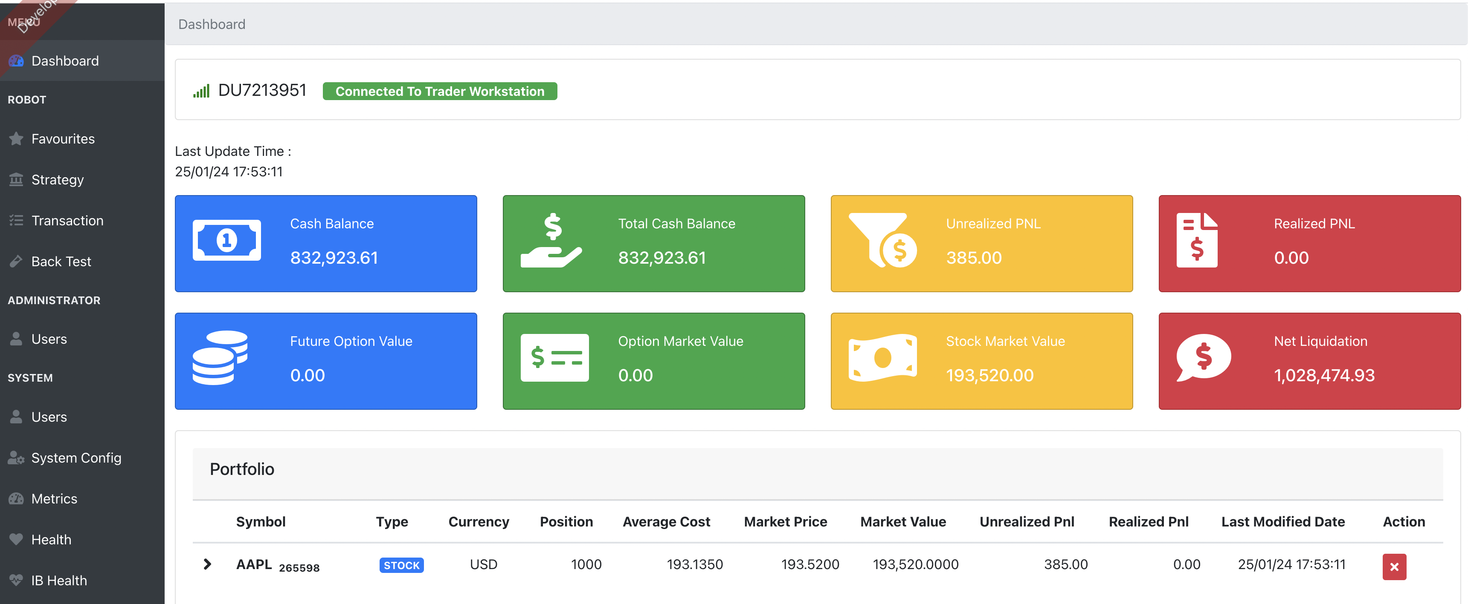Expand the ADMINISTRATOR section
Screen dimensions: 1468x604
coord(54,300)
